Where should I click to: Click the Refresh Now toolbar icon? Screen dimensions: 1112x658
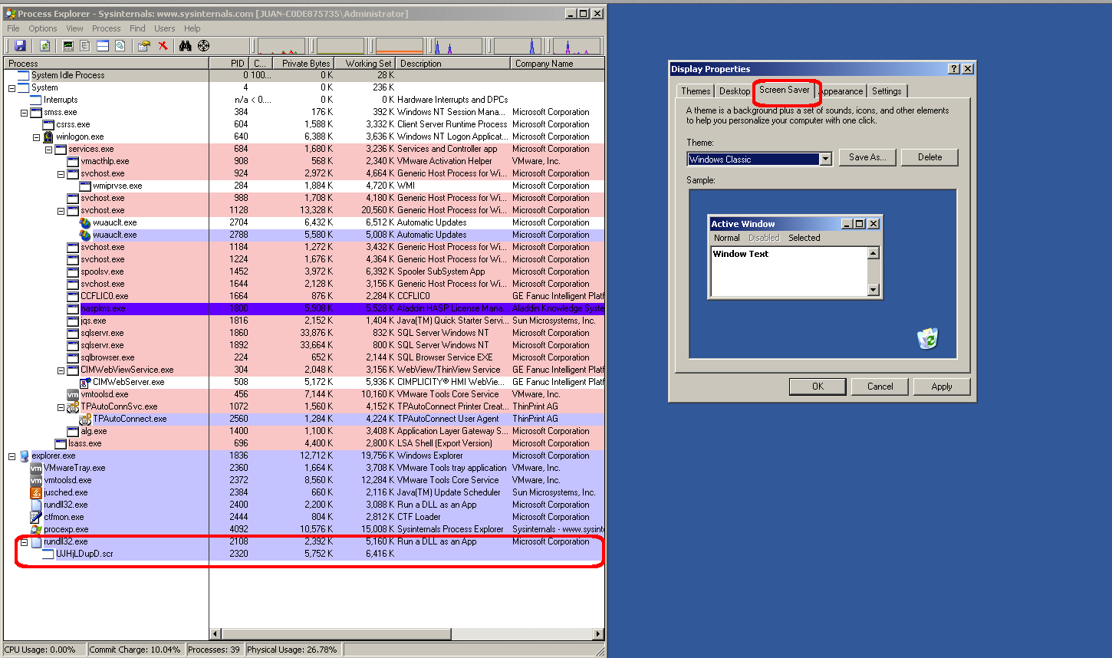(44, 46)
